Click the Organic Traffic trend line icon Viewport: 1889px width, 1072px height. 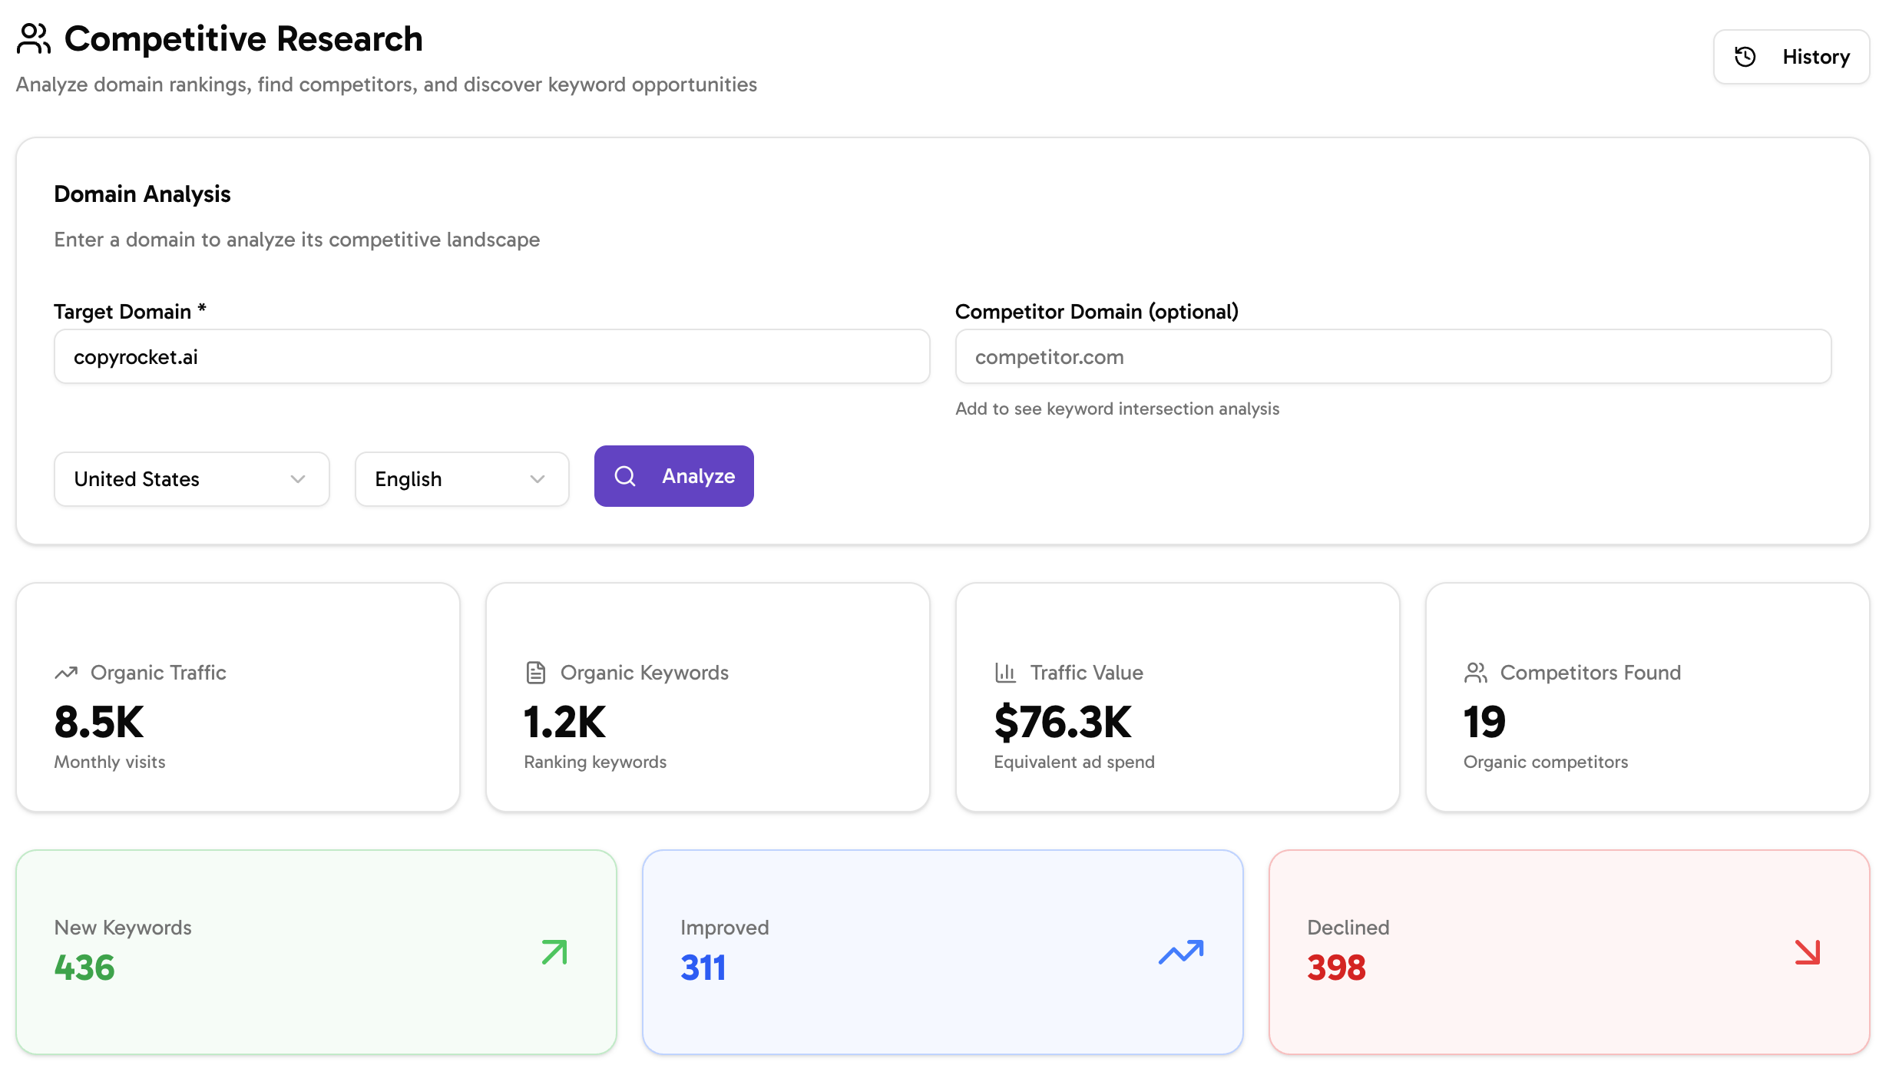click(65, 672)
